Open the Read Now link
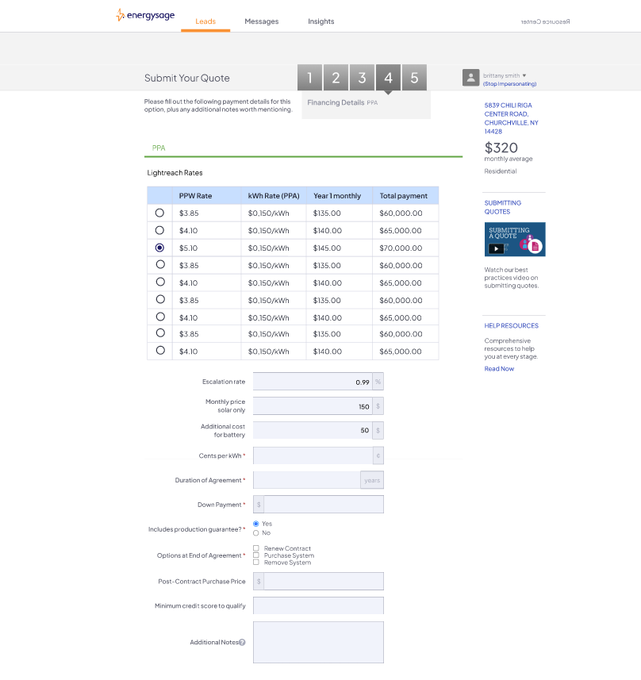The height and width of the screenshot is (680, 641). 499,369
